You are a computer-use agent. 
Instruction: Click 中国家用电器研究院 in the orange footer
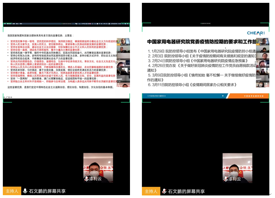click(x=254, y=96)
